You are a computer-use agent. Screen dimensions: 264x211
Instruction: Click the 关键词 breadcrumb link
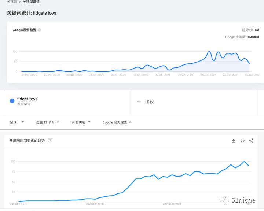[12, 2]
